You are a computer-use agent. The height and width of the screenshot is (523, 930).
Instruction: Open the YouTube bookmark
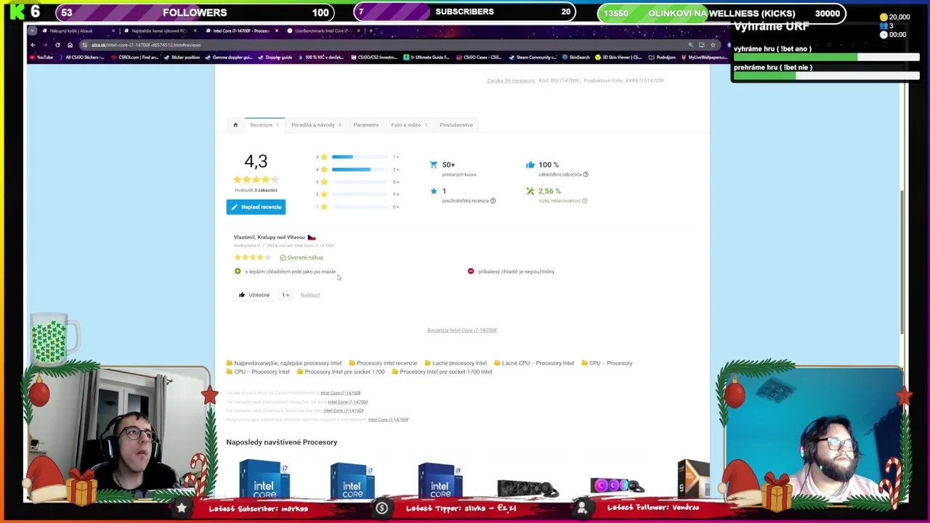41,57
